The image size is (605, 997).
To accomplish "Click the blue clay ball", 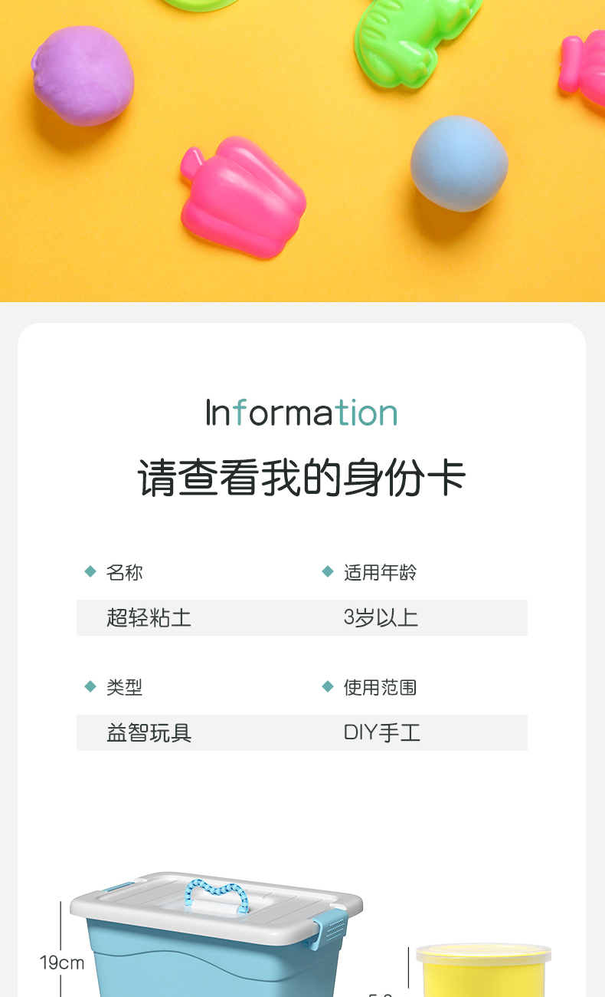I will [x=459, y=164].
